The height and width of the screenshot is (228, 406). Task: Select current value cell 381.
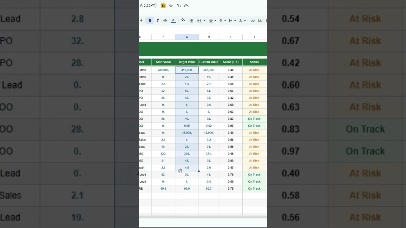[x=209, y=154]
